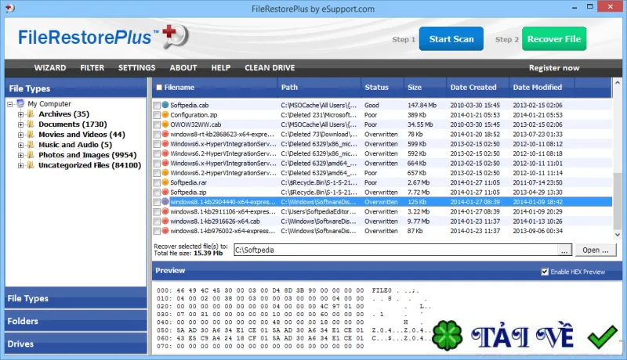Image resolution: width=627 pixels, height=360 pixels.
Task: Disable the Enable HEX Preview checkbox
Action: point(545,272)
